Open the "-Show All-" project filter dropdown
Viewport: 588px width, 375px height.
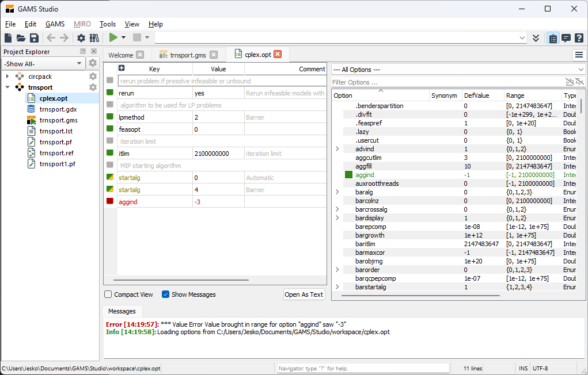[x=44, y=63]
